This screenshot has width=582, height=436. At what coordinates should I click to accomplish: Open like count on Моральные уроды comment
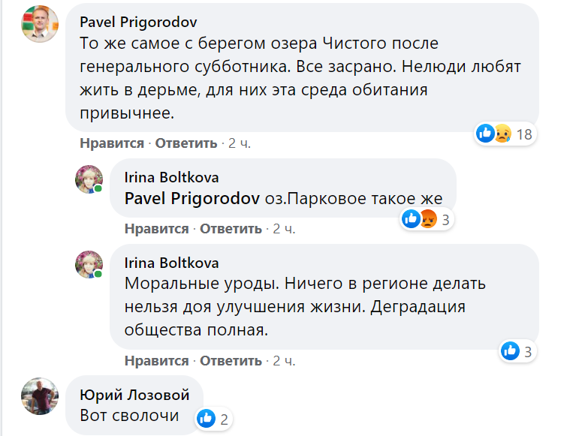click(x=517, y=350)
